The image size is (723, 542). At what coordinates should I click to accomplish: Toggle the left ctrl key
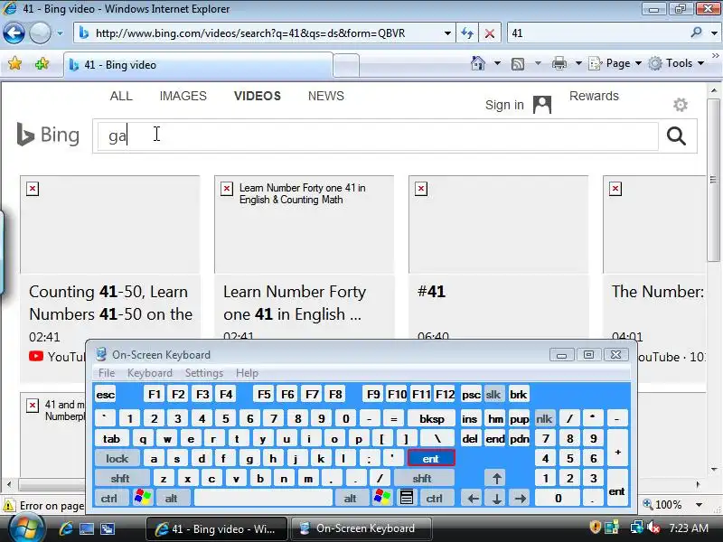coord(109,499)
